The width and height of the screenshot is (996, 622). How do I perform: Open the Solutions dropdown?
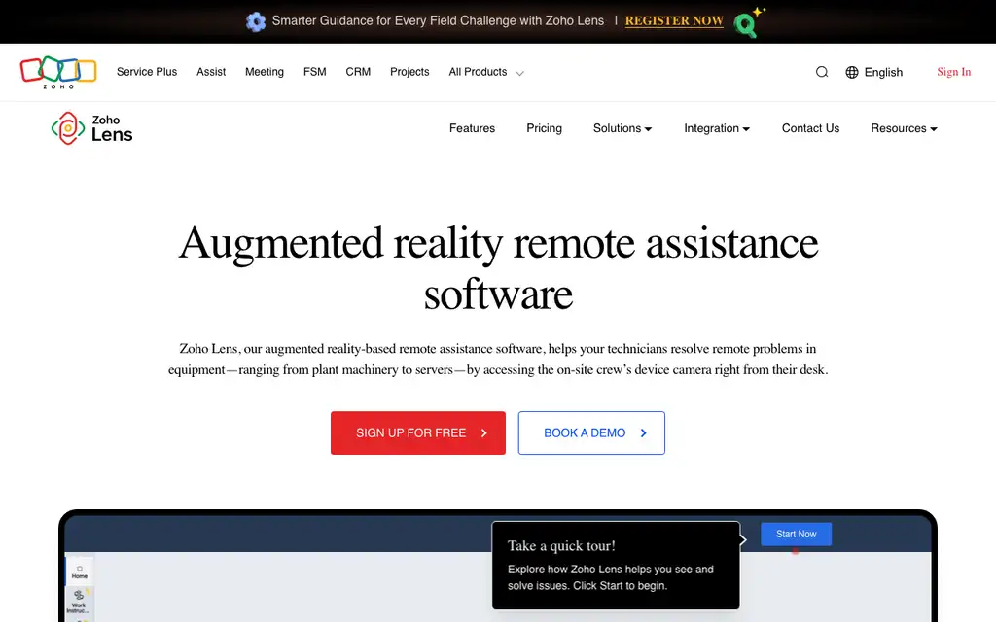(x=622, y=128)
